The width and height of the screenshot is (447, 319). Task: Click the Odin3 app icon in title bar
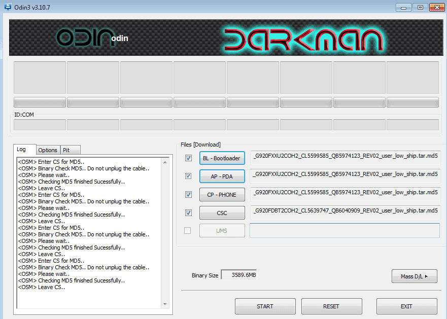8,7
